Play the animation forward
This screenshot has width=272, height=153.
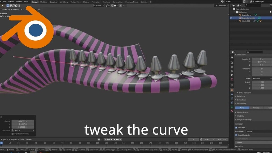coord(114,139)
